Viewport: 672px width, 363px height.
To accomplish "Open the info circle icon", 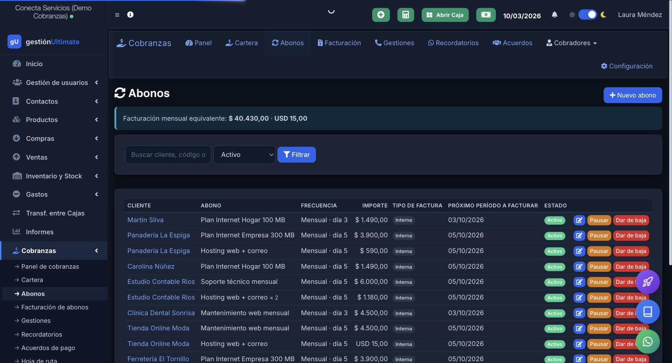I will pos(130,15).
